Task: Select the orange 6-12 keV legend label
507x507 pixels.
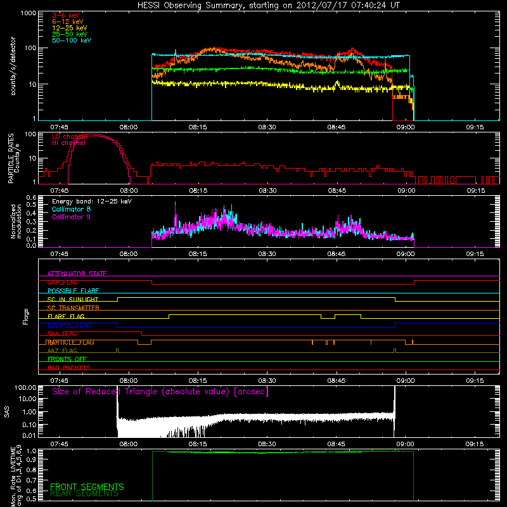Action: [x=68, y=22]
